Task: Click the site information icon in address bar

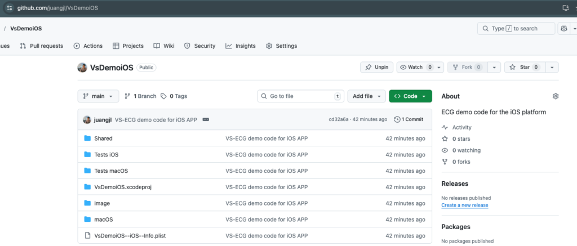Action: 10,7
